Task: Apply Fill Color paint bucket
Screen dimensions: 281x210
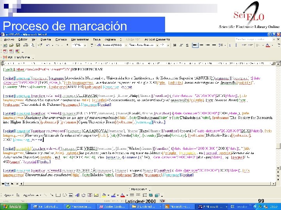Action: pos(104,195)
